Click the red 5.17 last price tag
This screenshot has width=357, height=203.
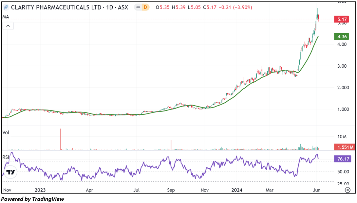point(342,19)
